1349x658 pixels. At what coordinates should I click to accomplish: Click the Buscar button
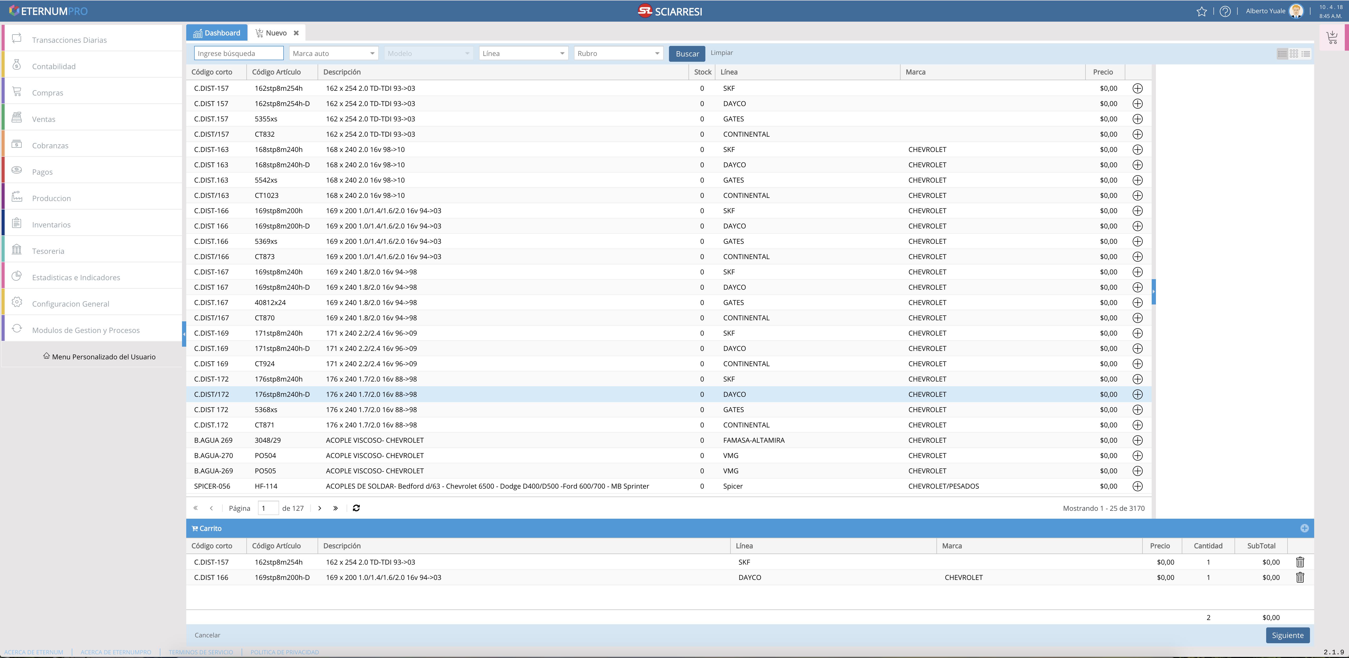click(x=687, y=54)
